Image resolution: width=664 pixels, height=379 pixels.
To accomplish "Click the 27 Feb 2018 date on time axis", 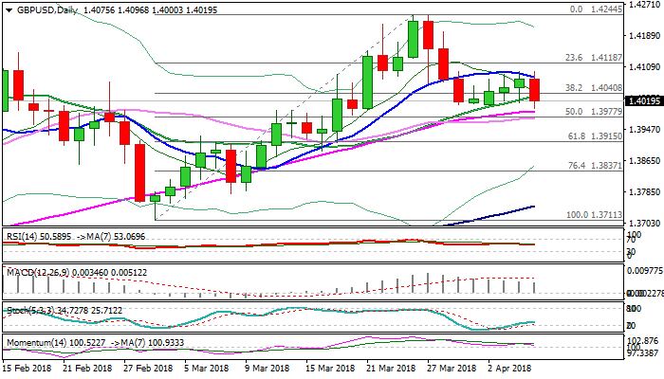I will click(x=147, y=368).
